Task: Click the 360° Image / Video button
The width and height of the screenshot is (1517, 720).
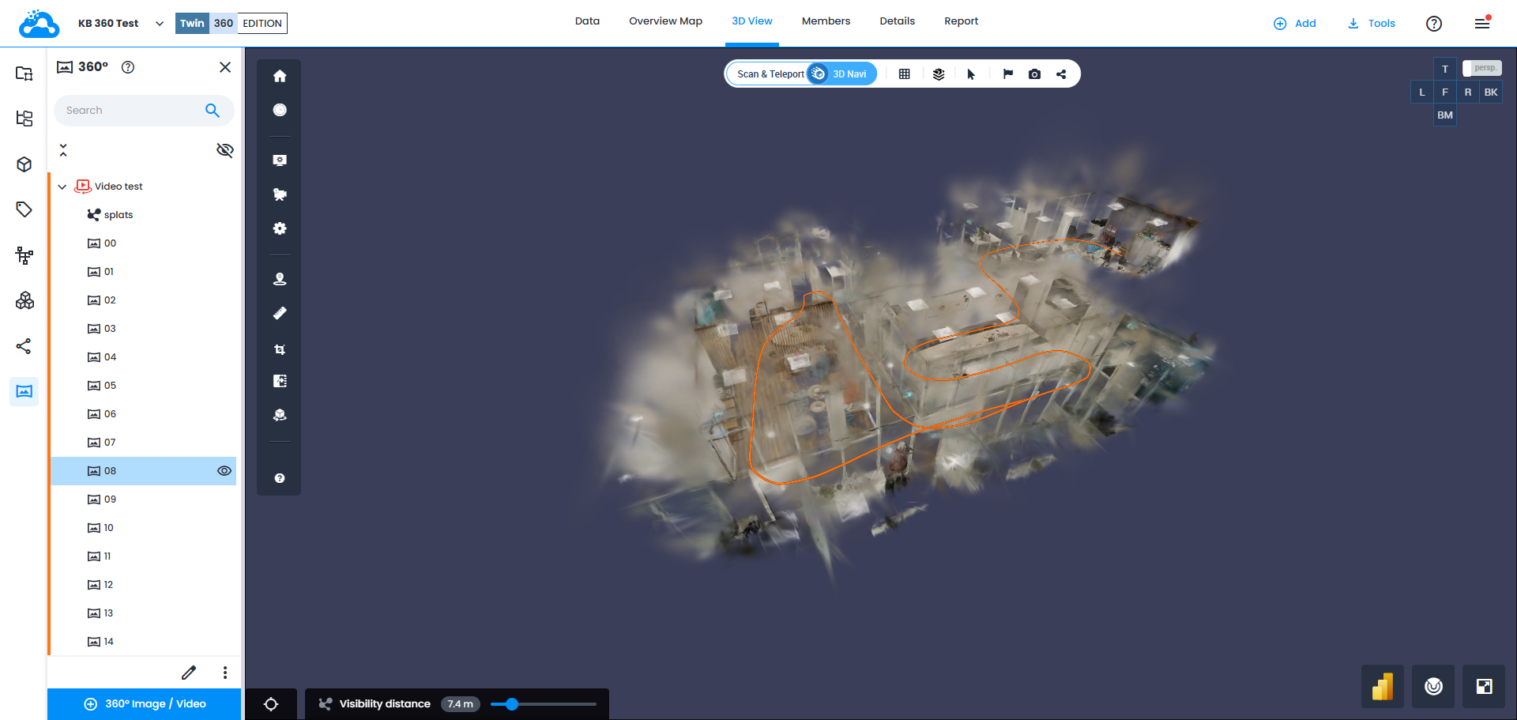Action: coord(145,704)
